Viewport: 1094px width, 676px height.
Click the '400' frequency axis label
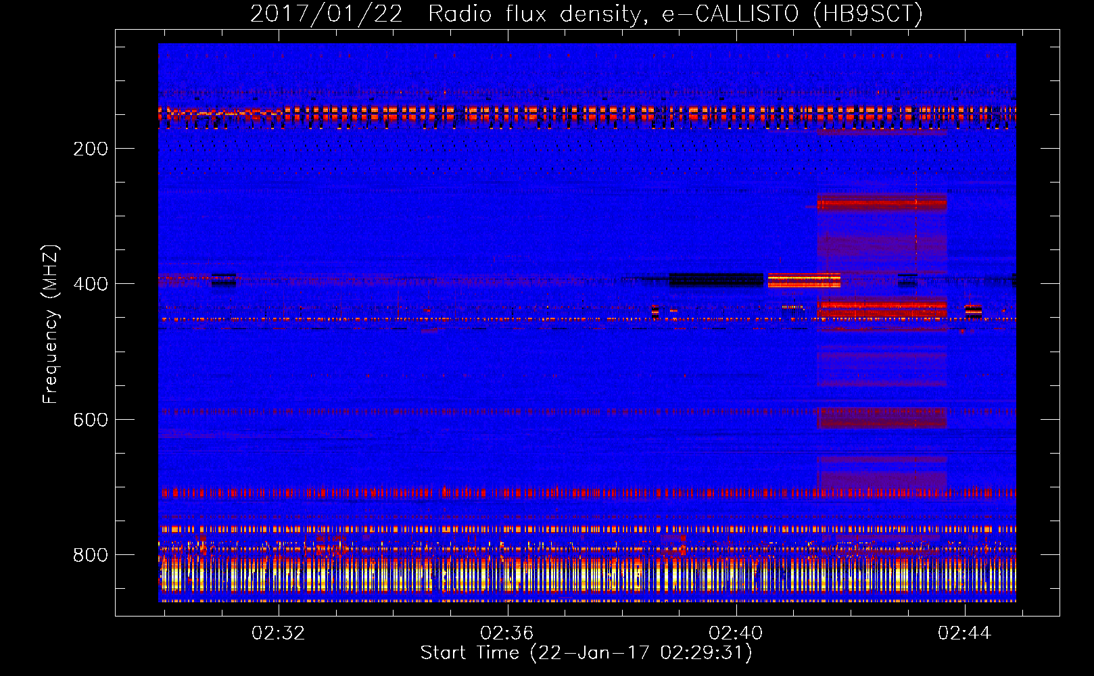point(91,284)
